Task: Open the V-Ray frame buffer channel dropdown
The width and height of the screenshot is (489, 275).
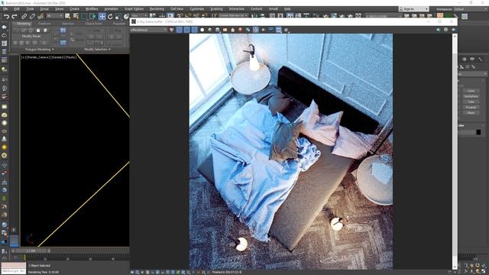Action: tap(149, 30)
